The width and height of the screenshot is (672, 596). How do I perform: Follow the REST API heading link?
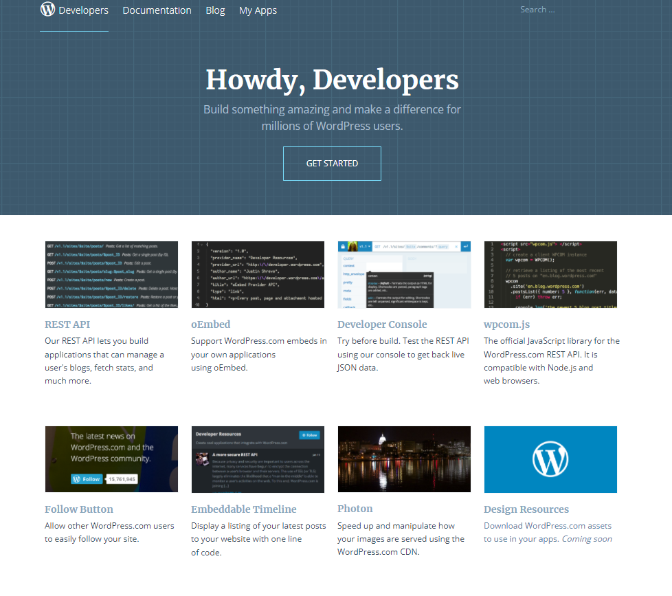pyautogui.click(x=67, y=324)
